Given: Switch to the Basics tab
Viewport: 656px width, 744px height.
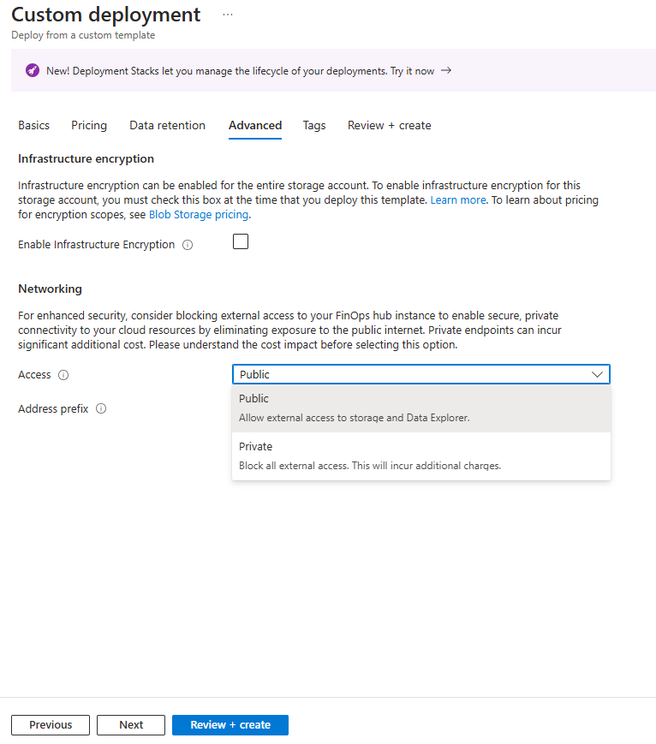Looking at the screenshot, I should pyautogui.click(x=34, y=125).
